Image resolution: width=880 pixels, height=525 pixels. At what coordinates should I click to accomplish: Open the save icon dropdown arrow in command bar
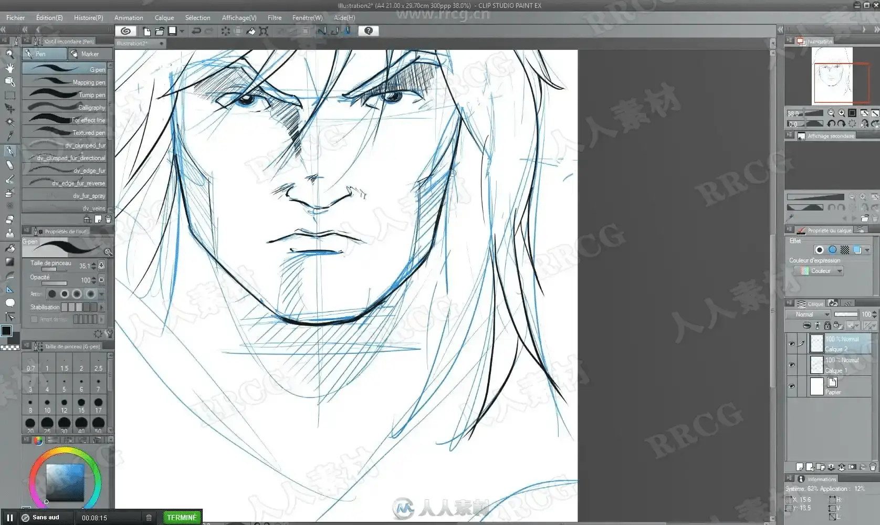pos(182,31)
